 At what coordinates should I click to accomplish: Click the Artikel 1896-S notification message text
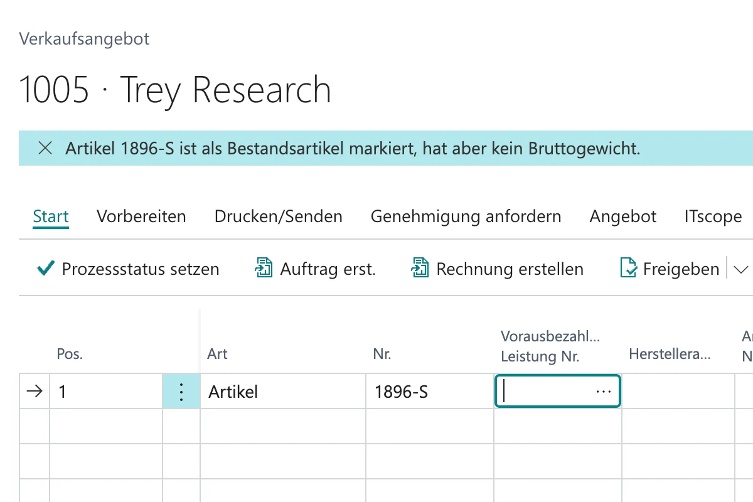(353, 149)
